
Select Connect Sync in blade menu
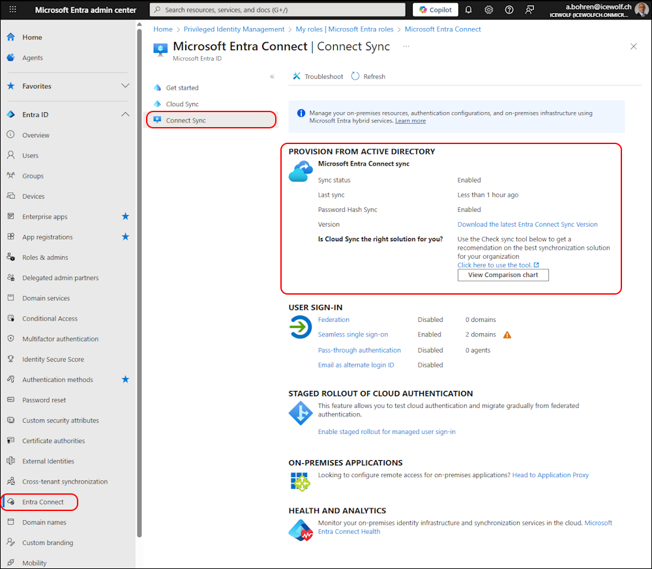(185, 120)
